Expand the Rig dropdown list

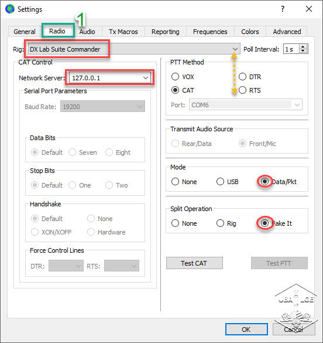pyautogui.click(x=235, y=49)
